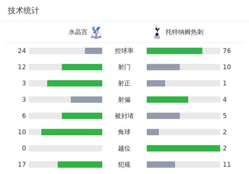The width and height of the screenshot is (249, 174).
Task: Click the Tottenham Hotspur crest icon
Action: (156, 32)
